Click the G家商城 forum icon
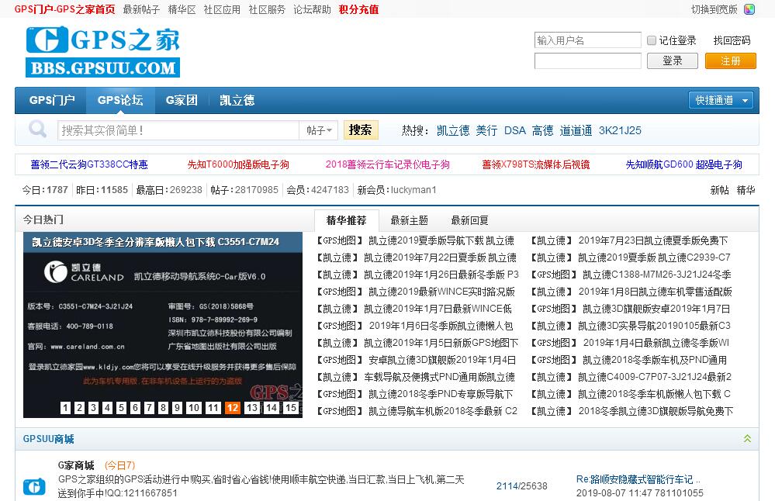This screenshot has height=501, width=775. (x=34, y=486)
